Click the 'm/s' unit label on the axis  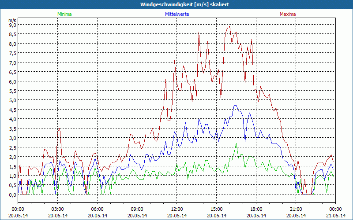point(13,20)
